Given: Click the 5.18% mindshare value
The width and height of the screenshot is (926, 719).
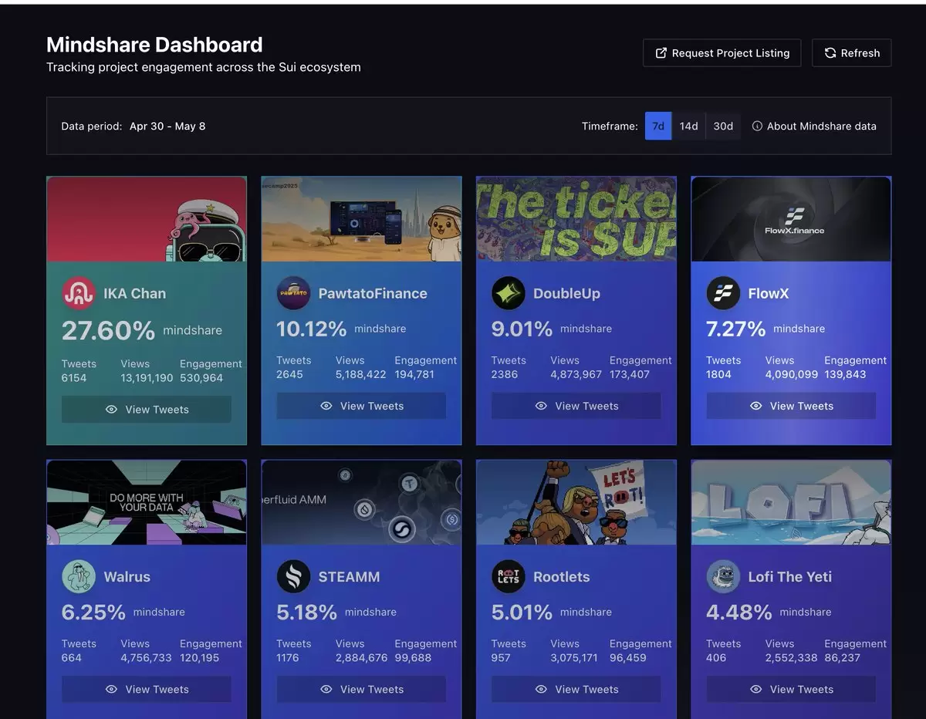Looking at the screenshot, I should click(x=306, y=612).
